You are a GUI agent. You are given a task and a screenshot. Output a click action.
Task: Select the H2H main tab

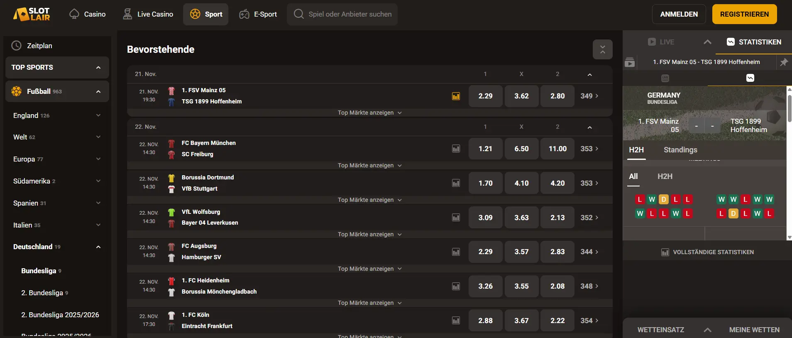(x=636, y=150)
